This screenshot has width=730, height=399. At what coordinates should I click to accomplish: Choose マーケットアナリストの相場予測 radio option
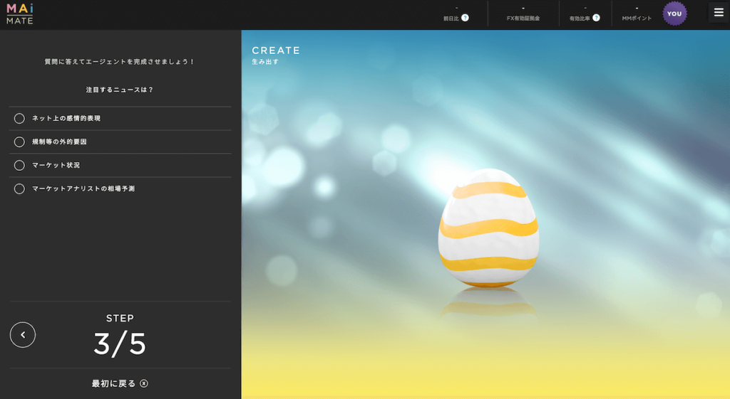click(19, 188)
